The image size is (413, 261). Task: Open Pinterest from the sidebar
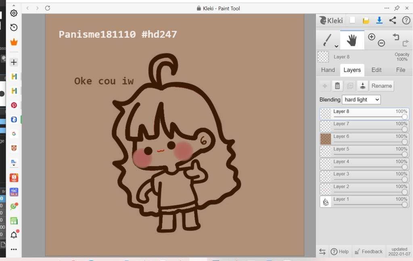(14, 105)
